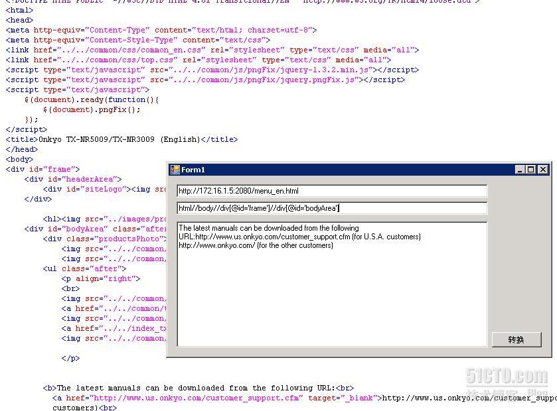The image size is (557, 411).
Task: Click the '<div id="frame">' code line
Action: pos(42,169)
